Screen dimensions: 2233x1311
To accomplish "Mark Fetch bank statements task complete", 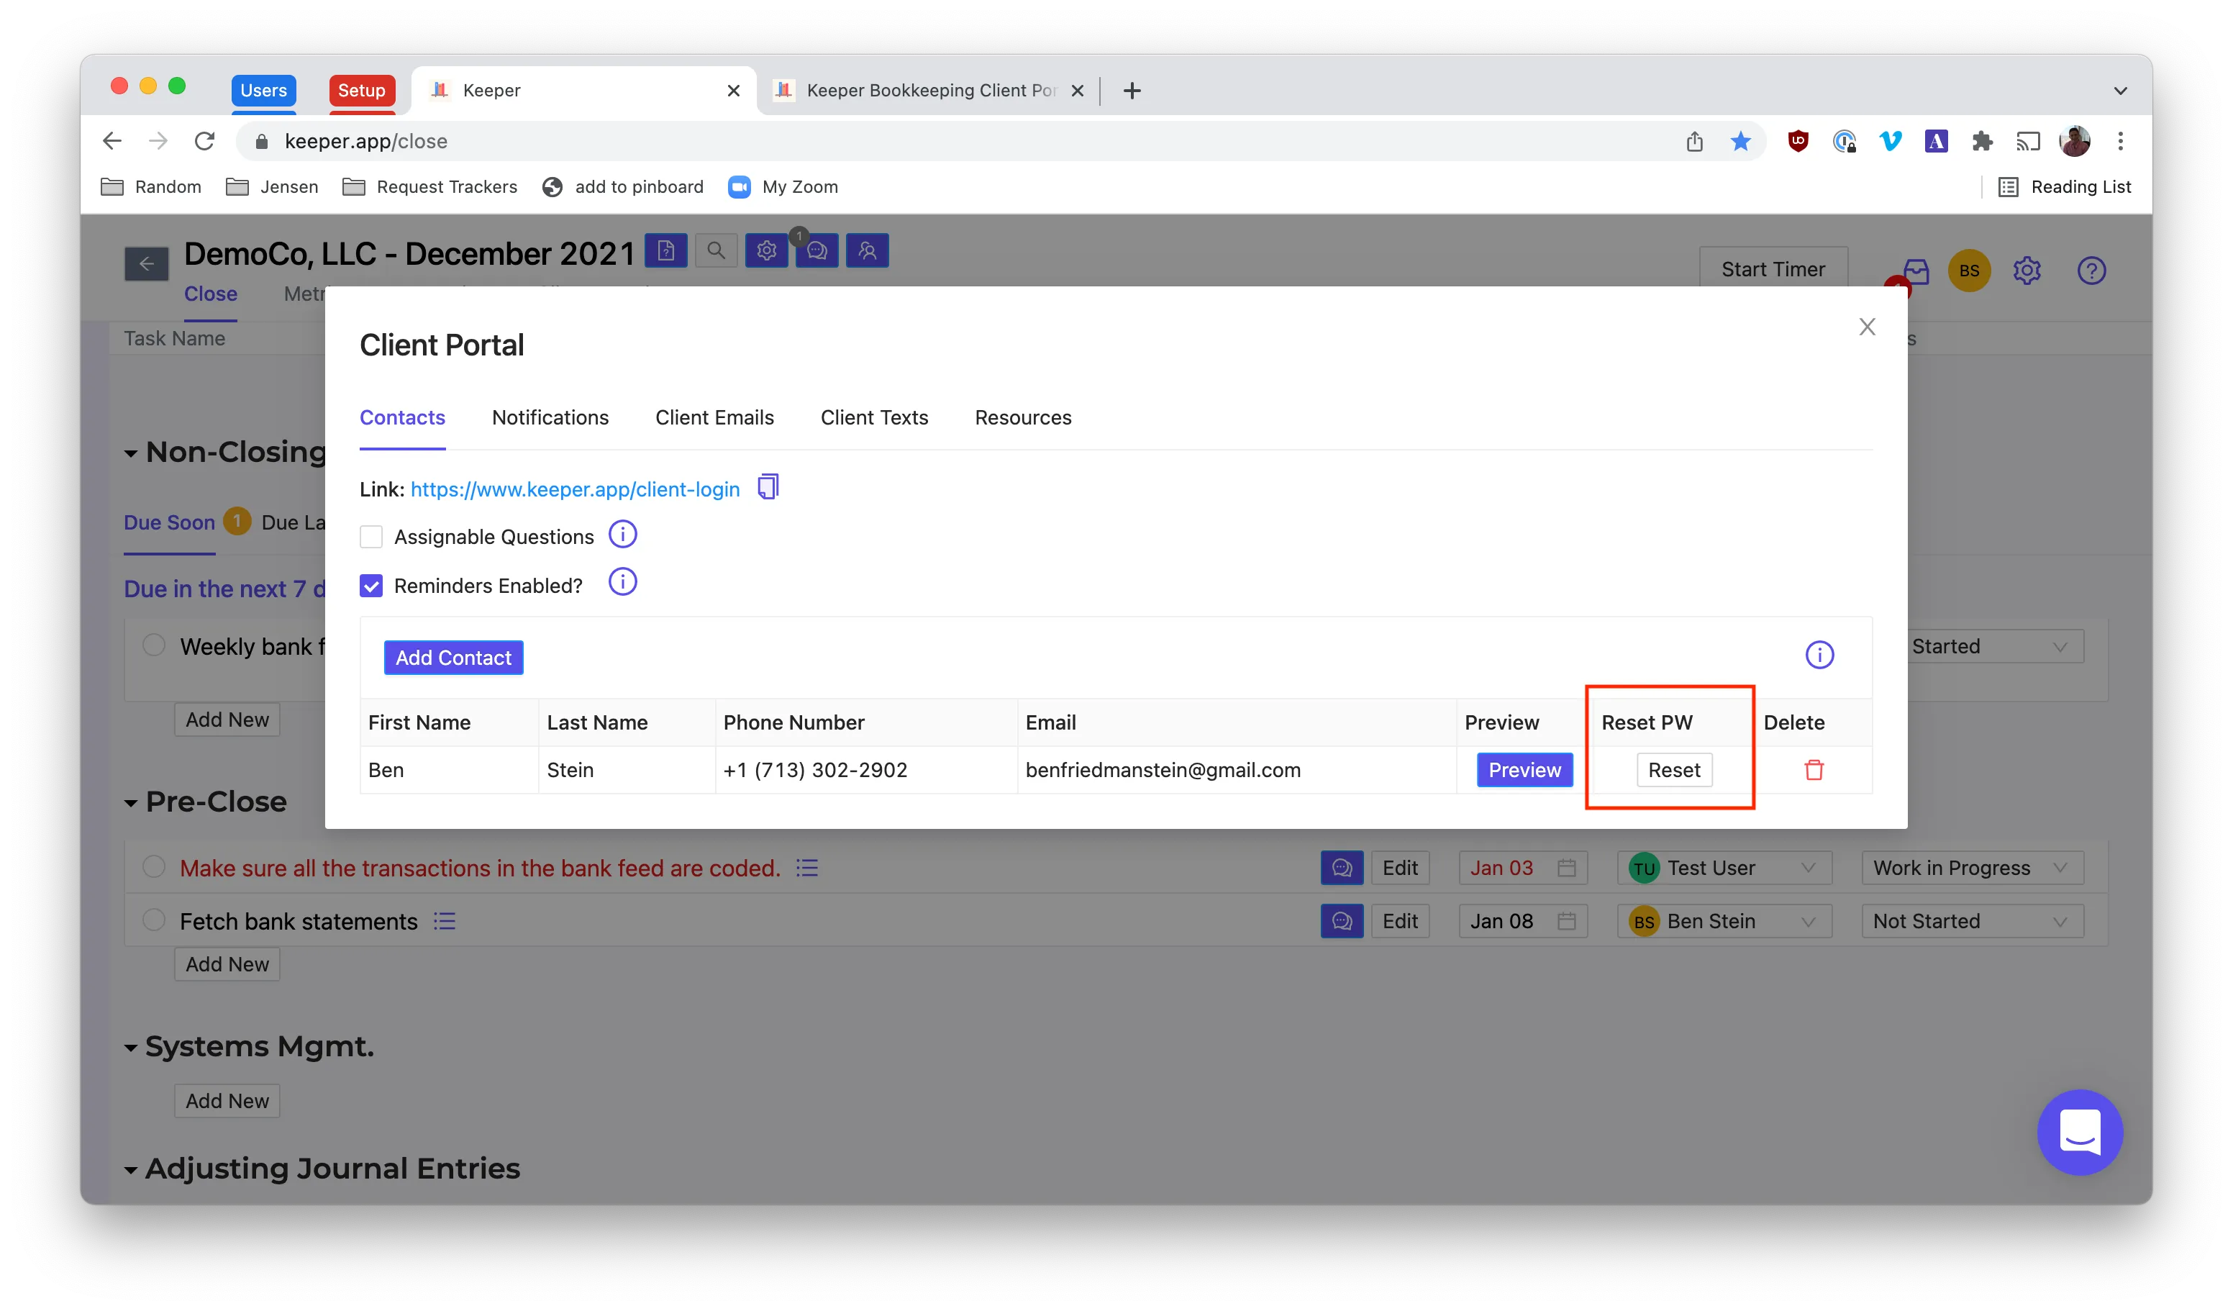I will [x=154, y=920].
